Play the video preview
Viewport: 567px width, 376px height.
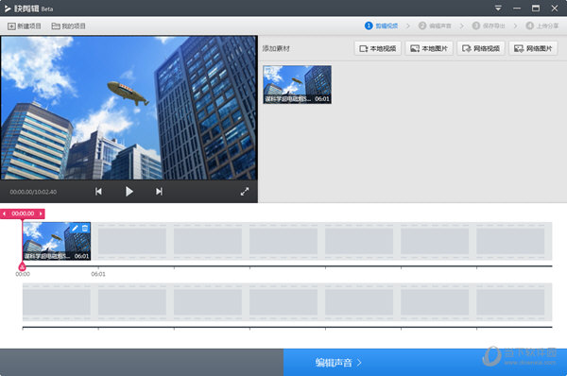point(129,191)
